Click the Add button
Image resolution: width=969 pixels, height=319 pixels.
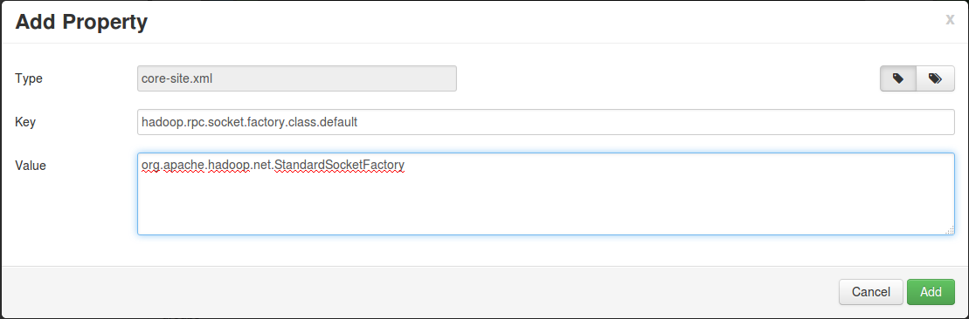(931, 292)
